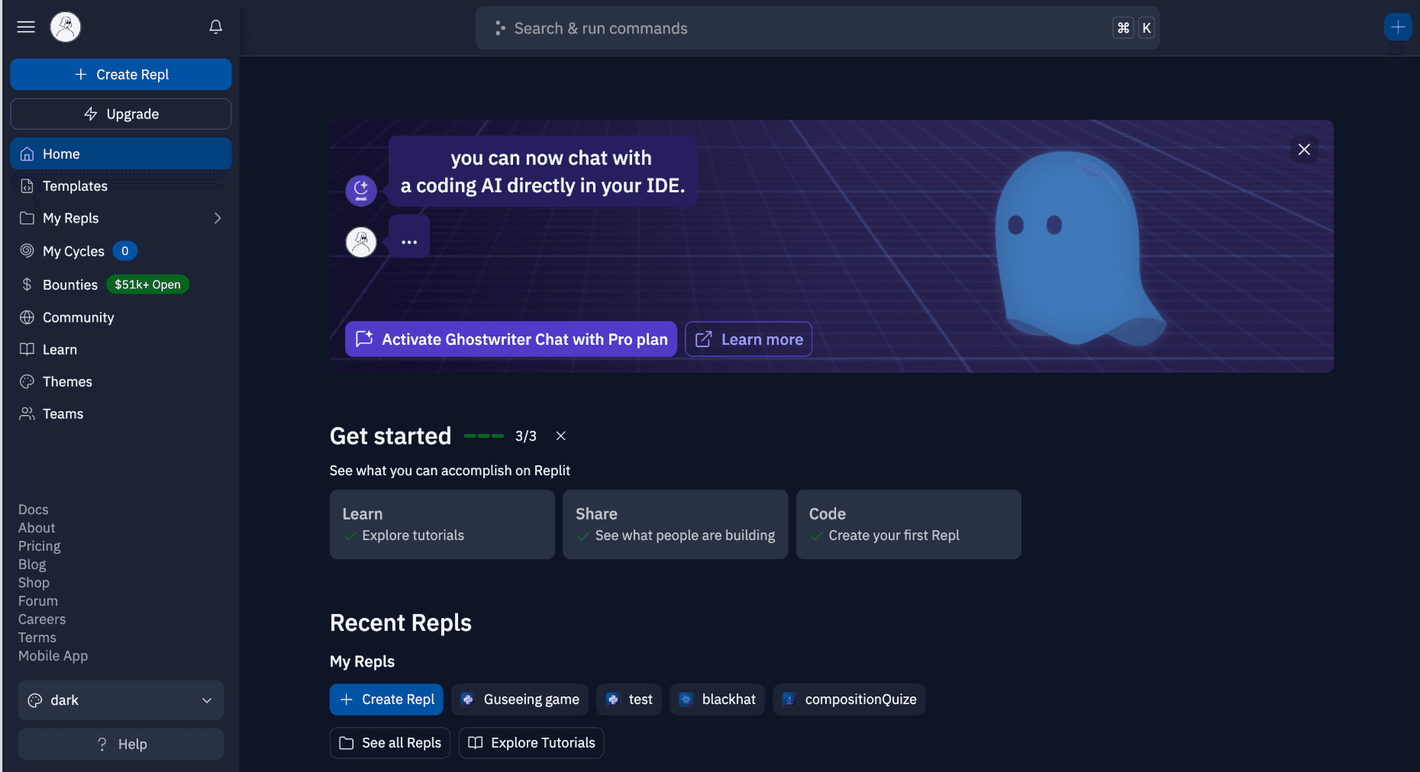The width and height of the screenshot is (1420, 772).
Task: Open the test repl
Action: pos(629,700)
